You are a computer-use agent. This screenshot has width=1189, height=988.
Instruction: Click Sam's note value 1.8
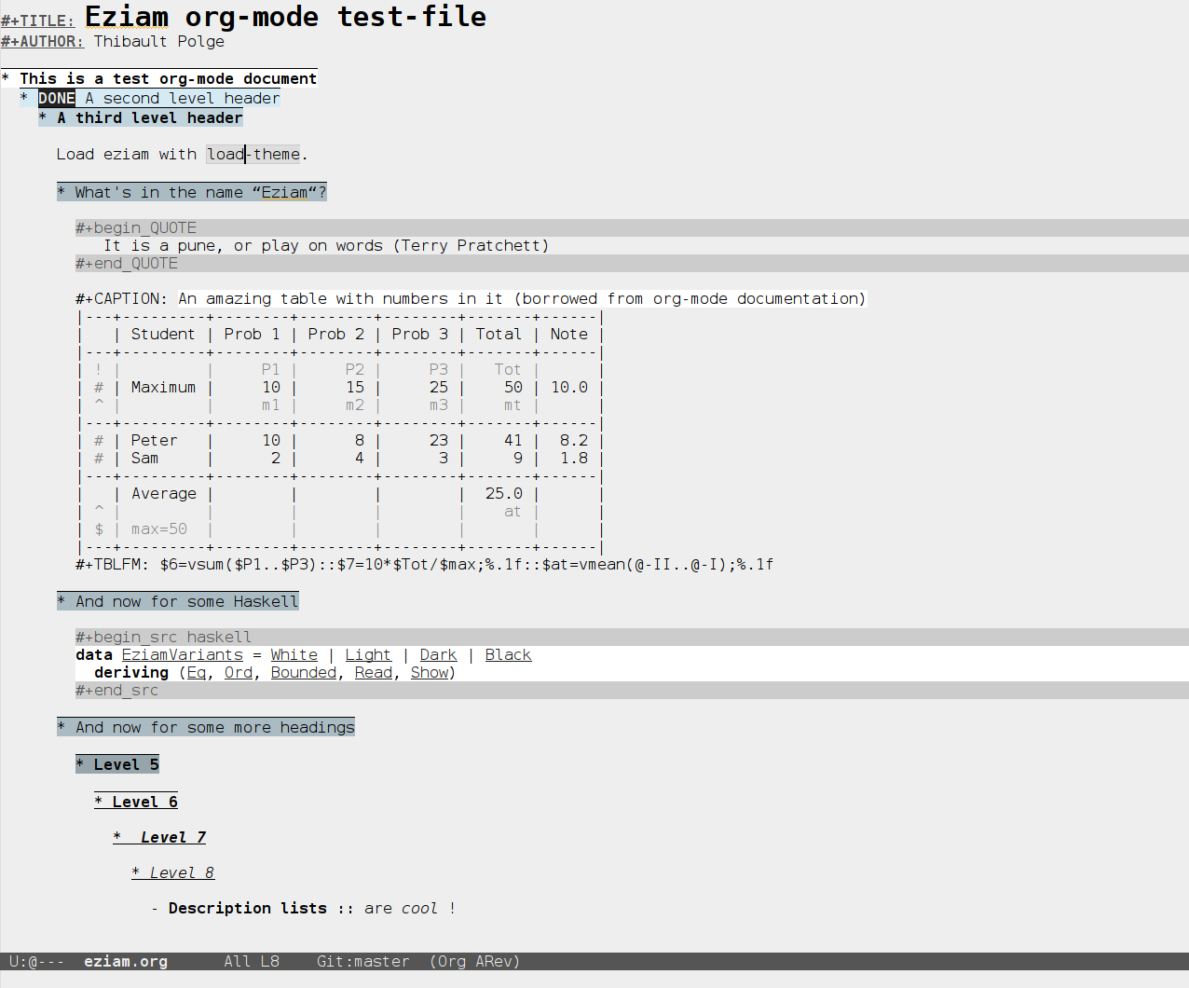(574, 459)
